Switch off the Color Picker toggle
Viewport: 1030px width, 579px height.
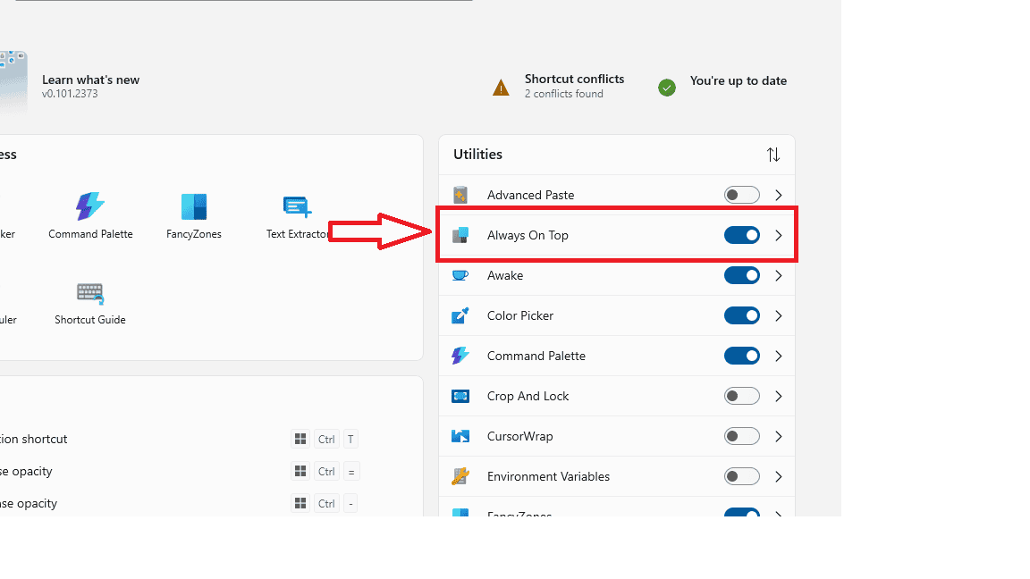click(x=741, y=315)
